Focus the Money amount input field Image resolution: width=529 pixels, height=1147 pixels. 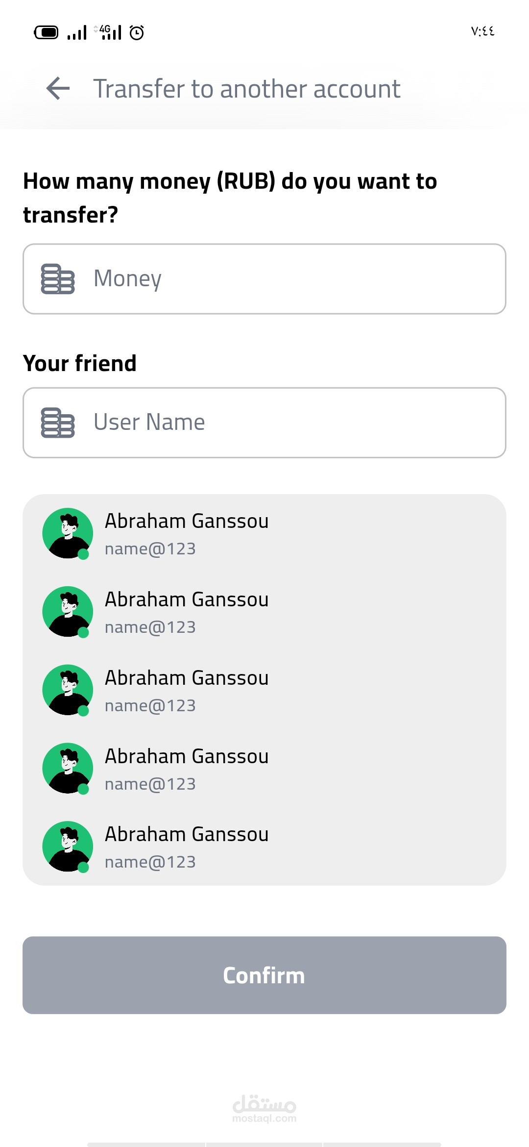pos(294,279)
